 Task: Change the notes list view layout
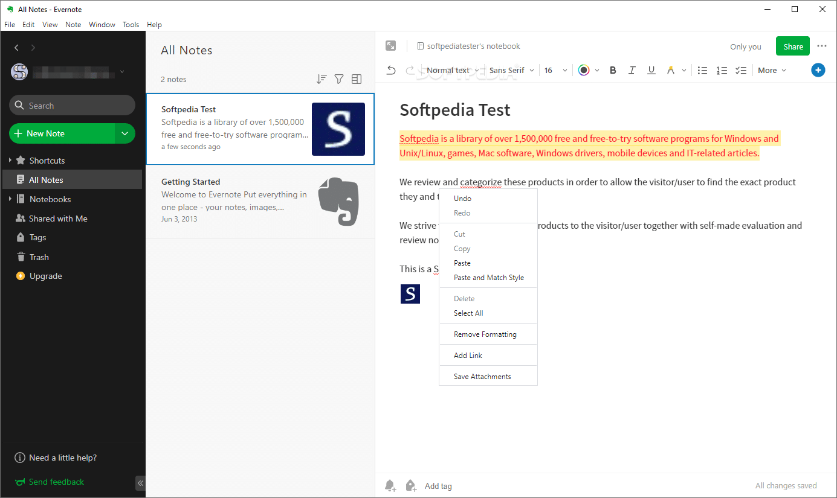357,79
